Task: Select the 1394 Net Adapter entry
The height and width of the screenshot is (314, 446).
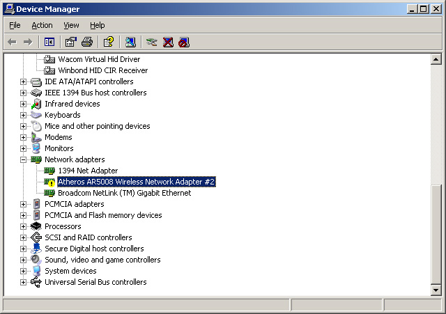Action: tap(88, 171)
